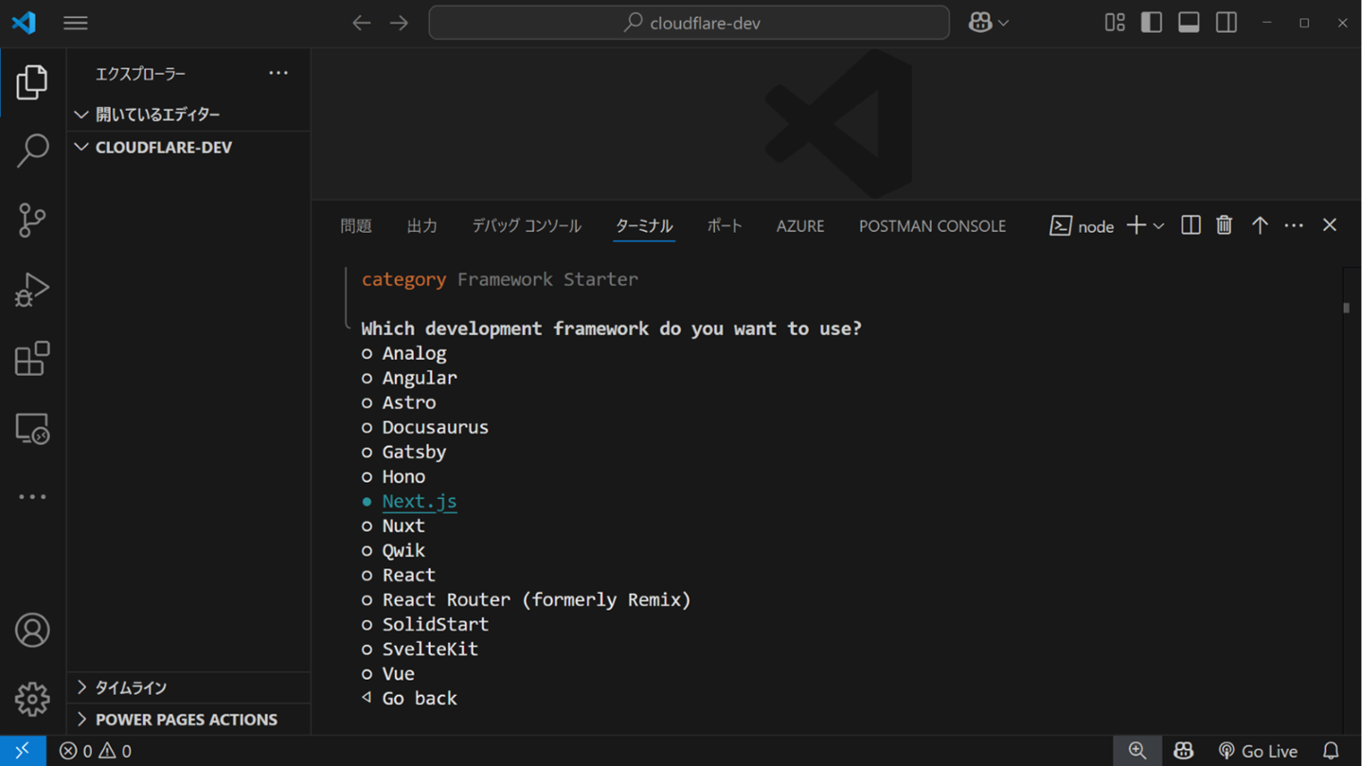
Task: Customize layout from the title bar
Action: click(x=1115, y=23)
